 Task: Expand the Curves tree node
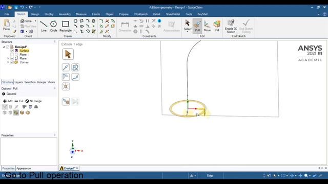[x=8, y=62]
